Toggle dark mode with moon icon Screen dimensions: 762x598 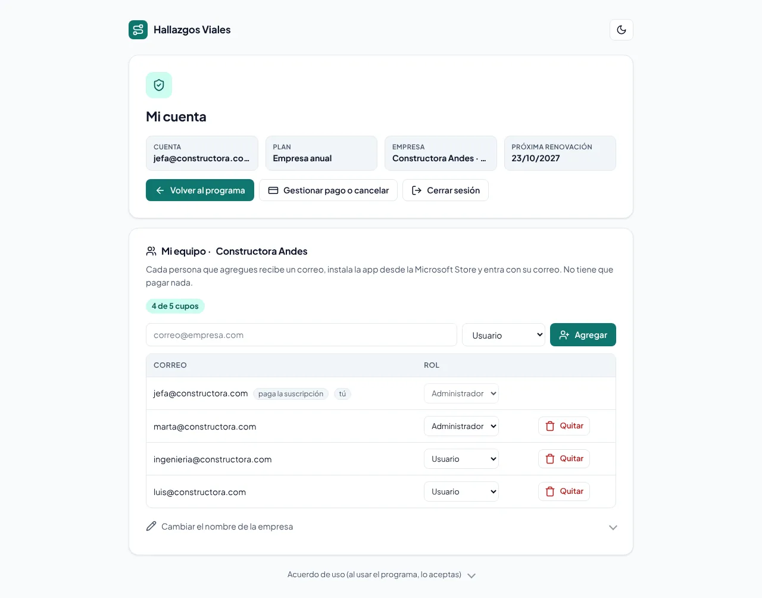(622, 30)
